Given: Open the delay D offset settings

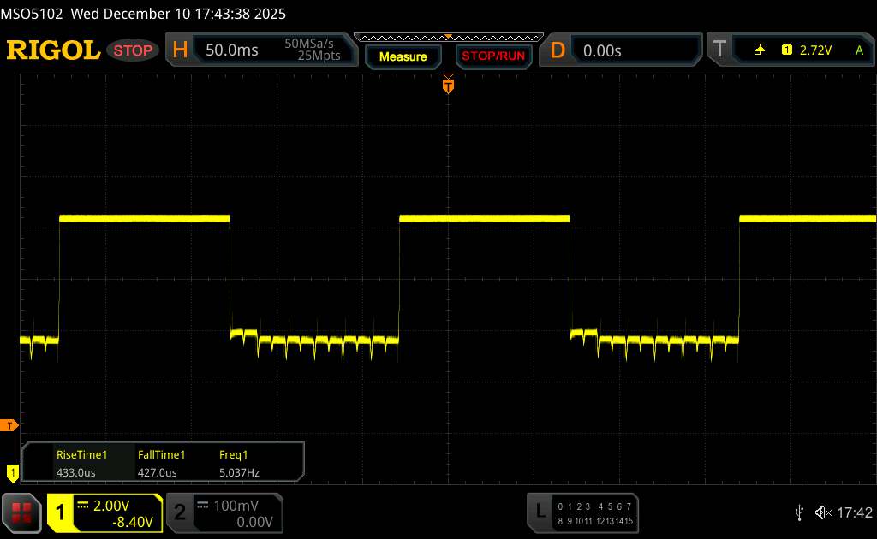Looking at the screenshot, I should [558, 50].
